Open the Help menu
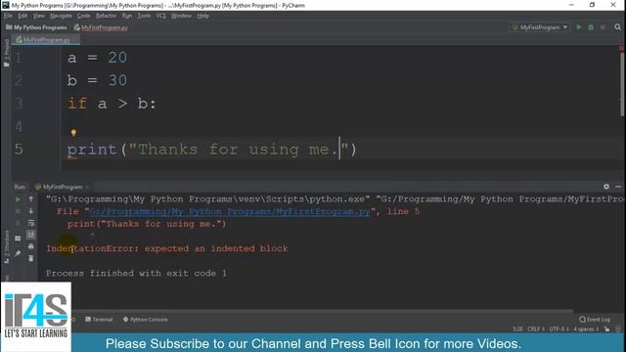The width and height of the screenshot is (626, 352). click(x=202, y=16)
